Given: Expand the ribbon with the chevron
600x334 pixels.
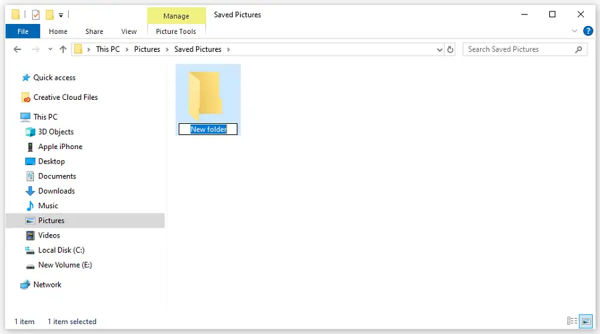Looking at the screenshot, I should (x=575, y=31).
